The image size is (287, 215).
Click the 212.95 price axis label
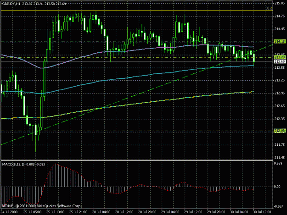pyautogui.click(x=280, y=93)
